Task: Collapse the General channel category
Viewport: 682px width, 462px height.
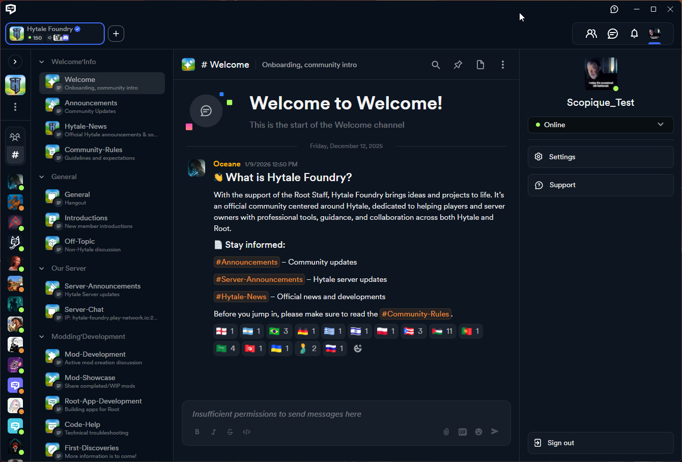Action: [x=42, y=177]
